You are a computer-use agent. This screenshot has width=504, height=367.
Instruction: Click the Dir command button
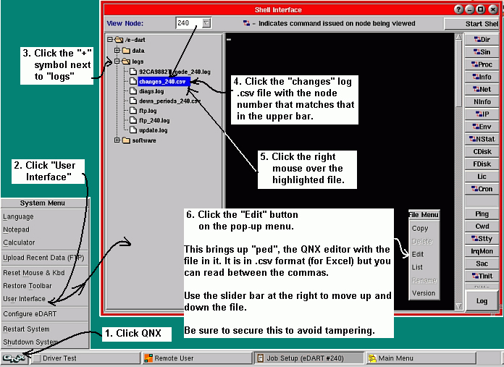pos(482,40)
